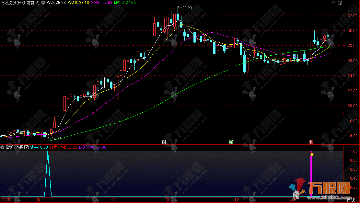The height and width of the screenshot is (203, 360).
Task: Click the 2025年 date label on time axis
Action: 7,200
